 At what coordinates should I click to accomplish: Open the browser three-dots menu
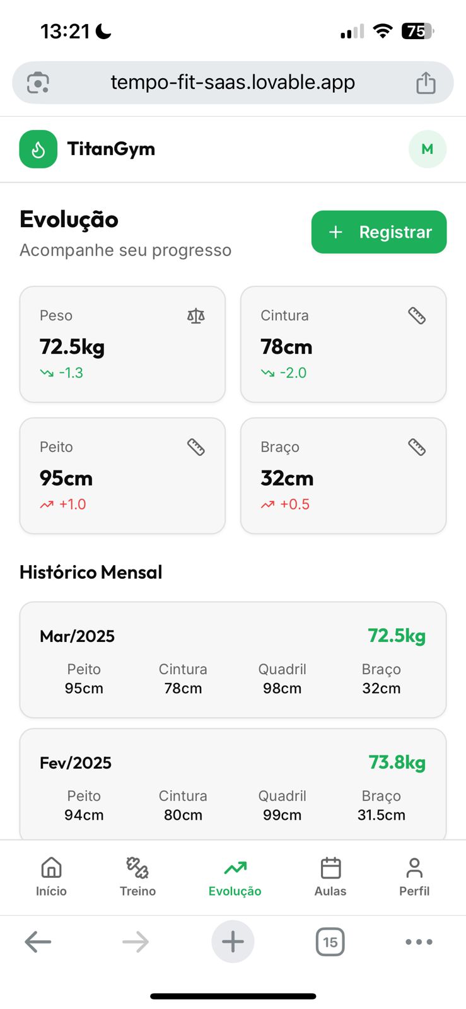(419, 942)
